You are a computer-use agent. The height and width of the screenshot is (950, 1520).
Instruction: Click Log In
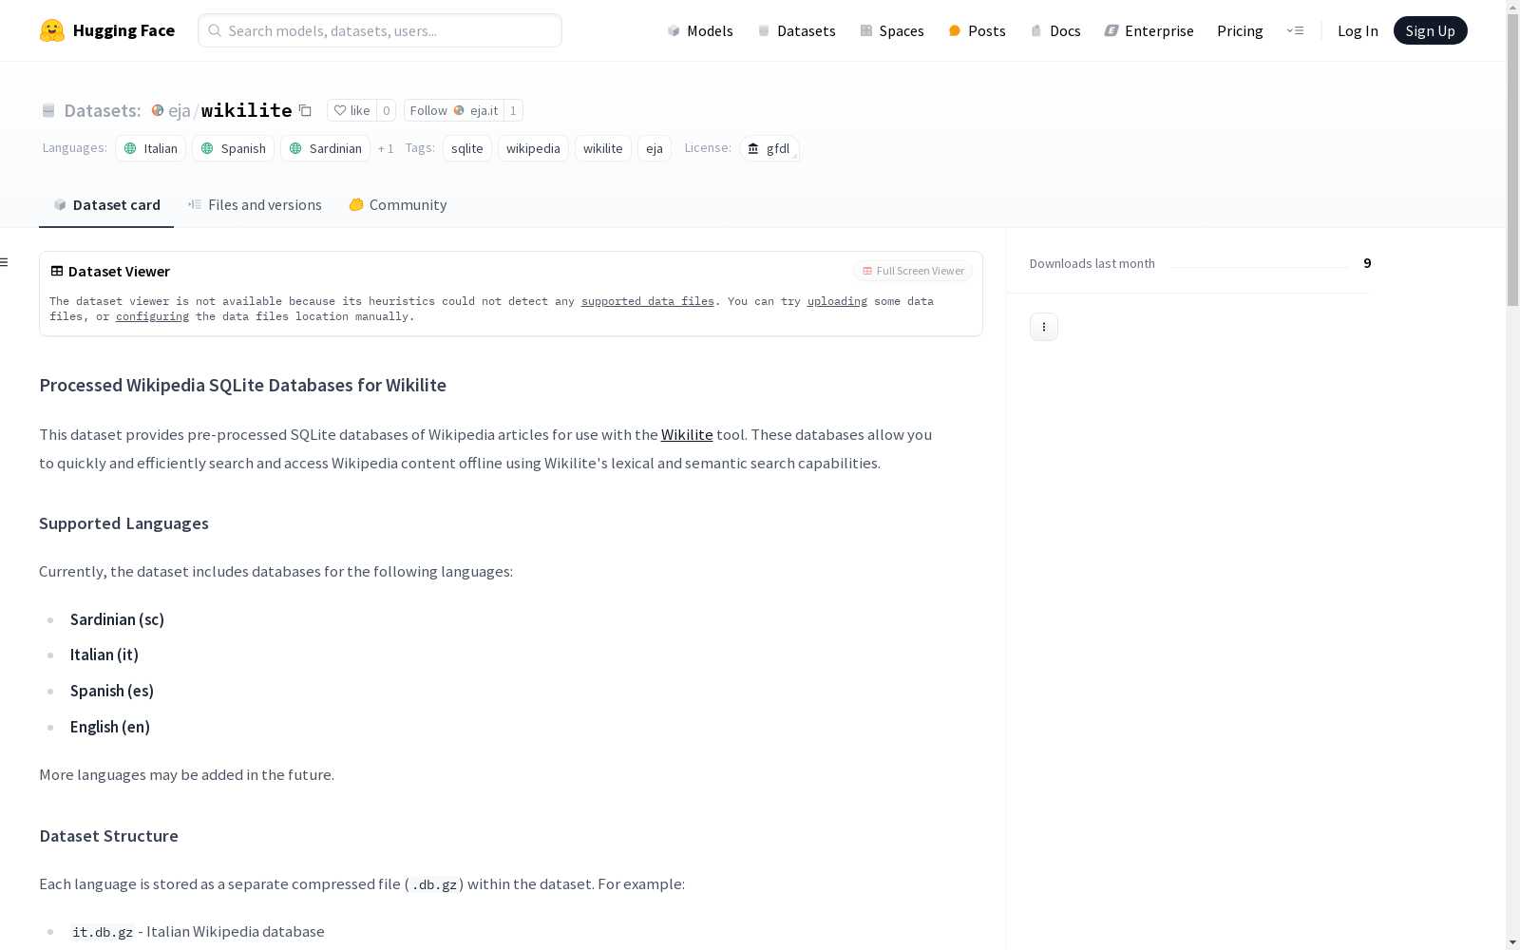point(1358,30)
